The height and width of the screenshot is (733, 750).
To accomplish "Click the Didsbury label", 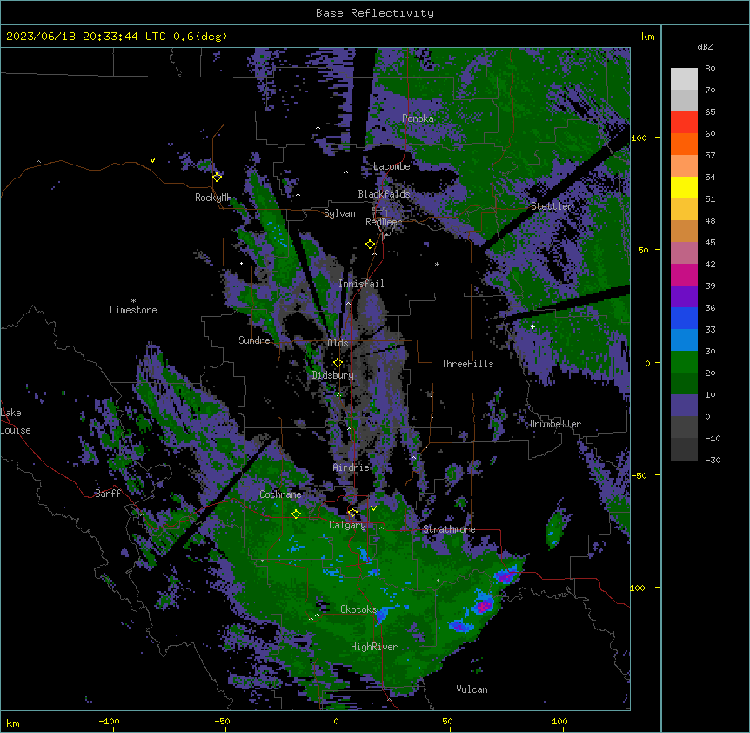I will coord(333,375).
